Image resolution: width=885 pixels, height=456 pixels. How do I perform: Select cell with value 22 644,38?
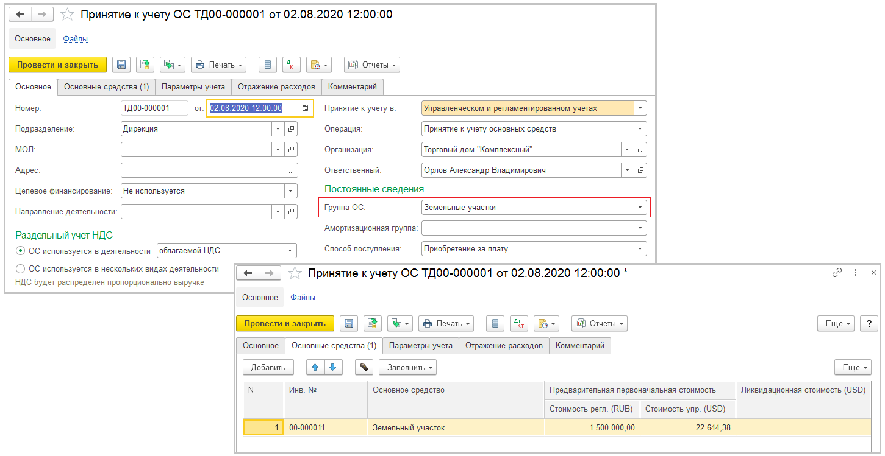(688, 427)
